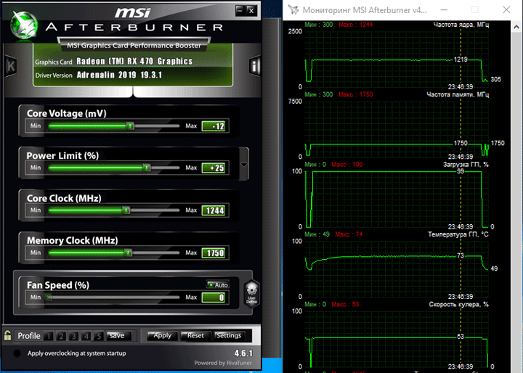Expand the Power Limit dropdown arrow

click(x=244, y=165)
